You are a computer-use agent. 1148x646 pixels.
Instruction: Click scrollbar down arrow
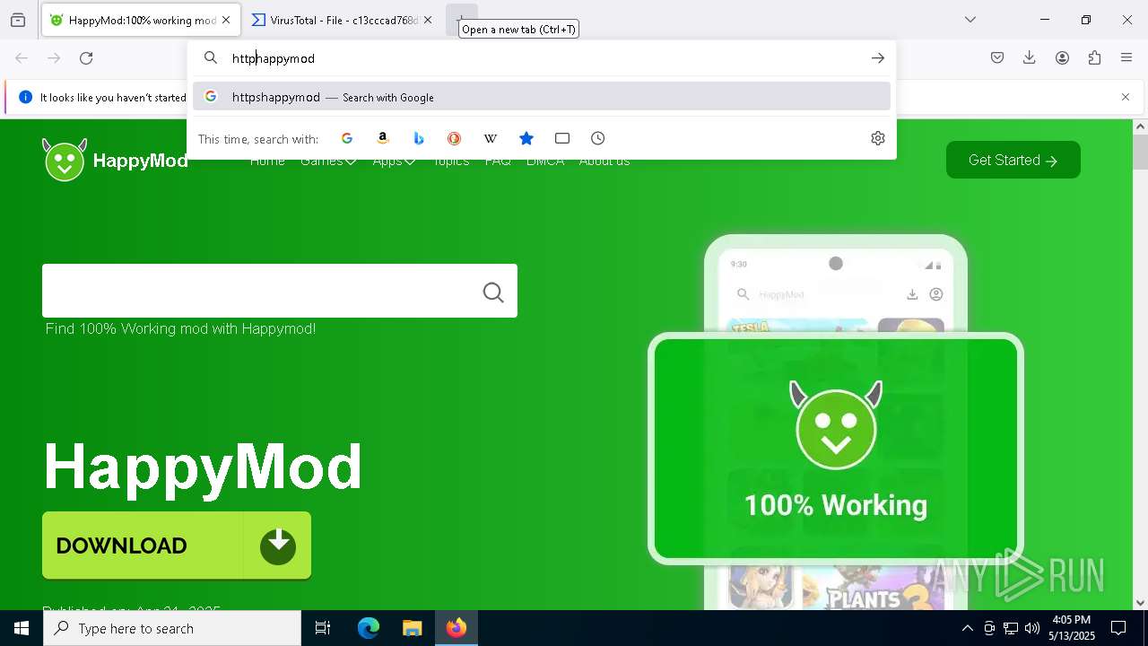coord(1140,603)
